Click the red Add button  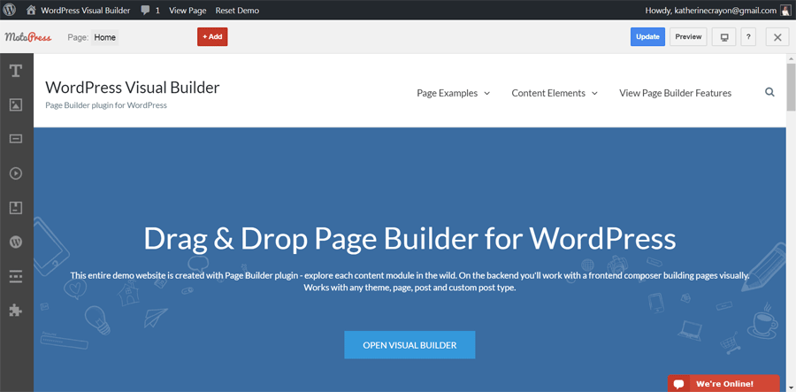(212, 37)
